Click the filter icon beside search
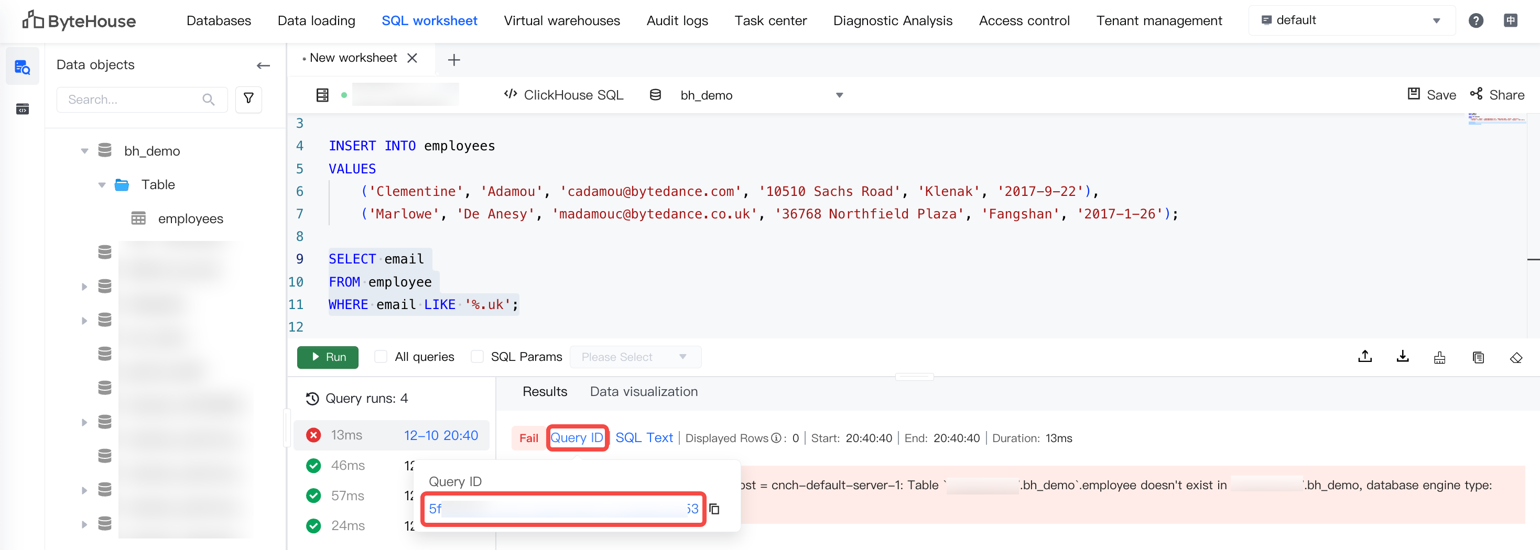Screen dimensions: 1540x550 pos(248,99)
